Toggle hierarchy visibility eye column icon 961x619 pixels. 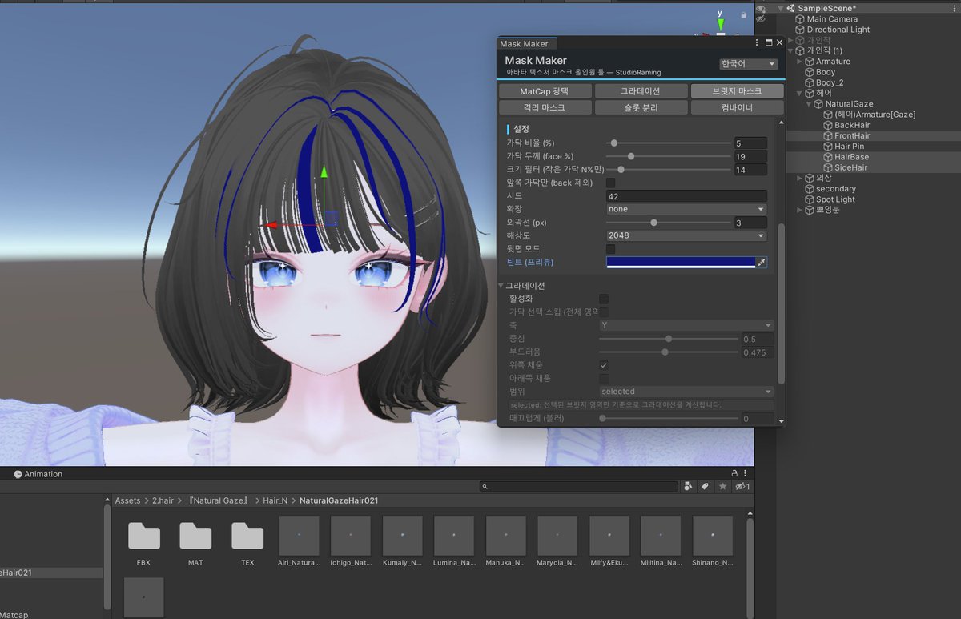tap(761, 8)
